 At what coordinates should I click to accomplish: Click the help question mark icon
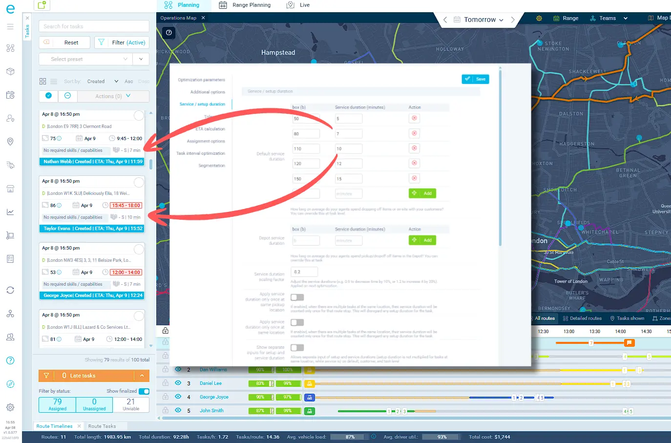(10, 360)
